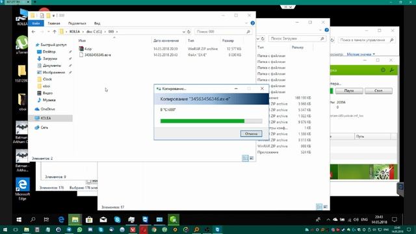
Task: Switch the 000 window to large icons view
Action: pos(252,158)
